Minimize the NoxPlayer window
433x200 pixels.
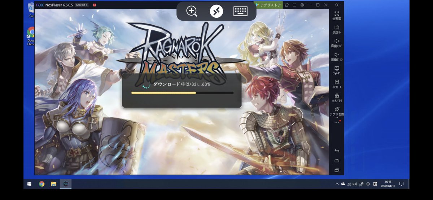click(310, 5)
